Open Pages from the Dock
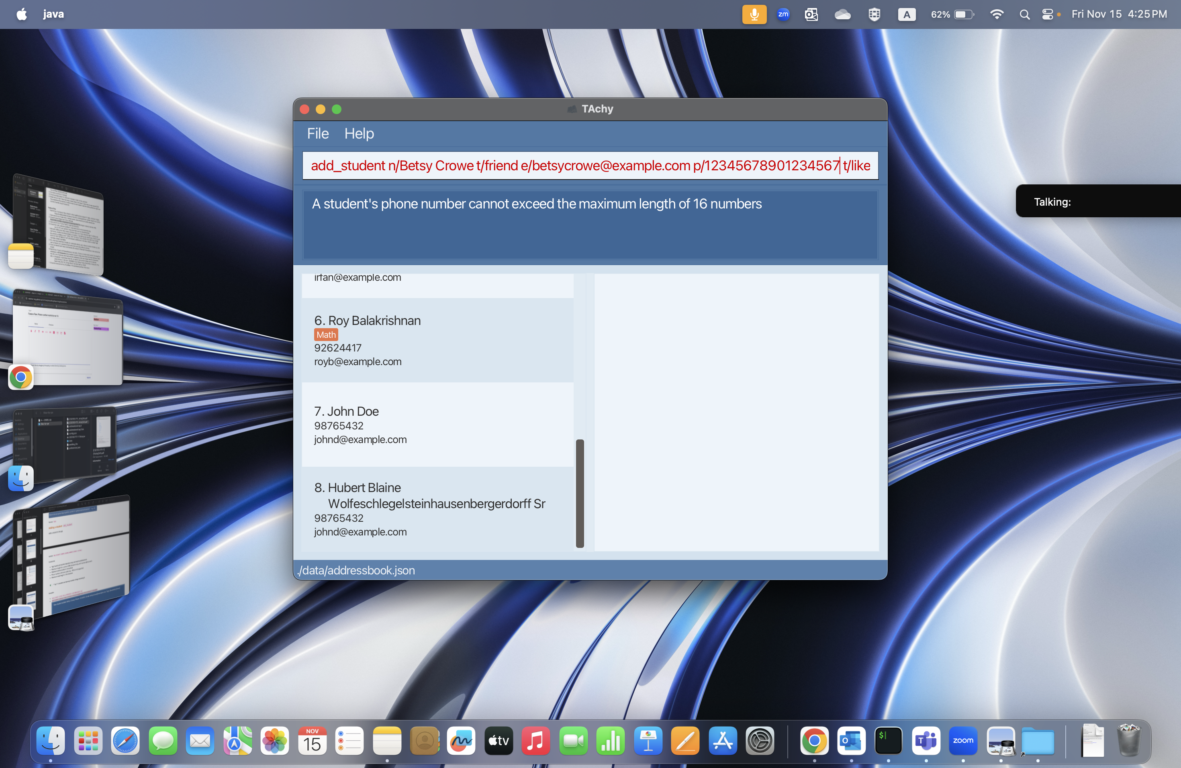Viewport: 1181px width, 768px height. click(x=685, y=741)
